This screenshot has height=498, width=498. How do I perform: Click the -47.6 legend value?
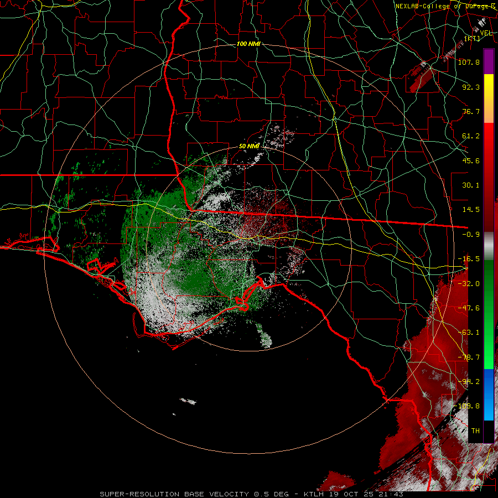469,308
